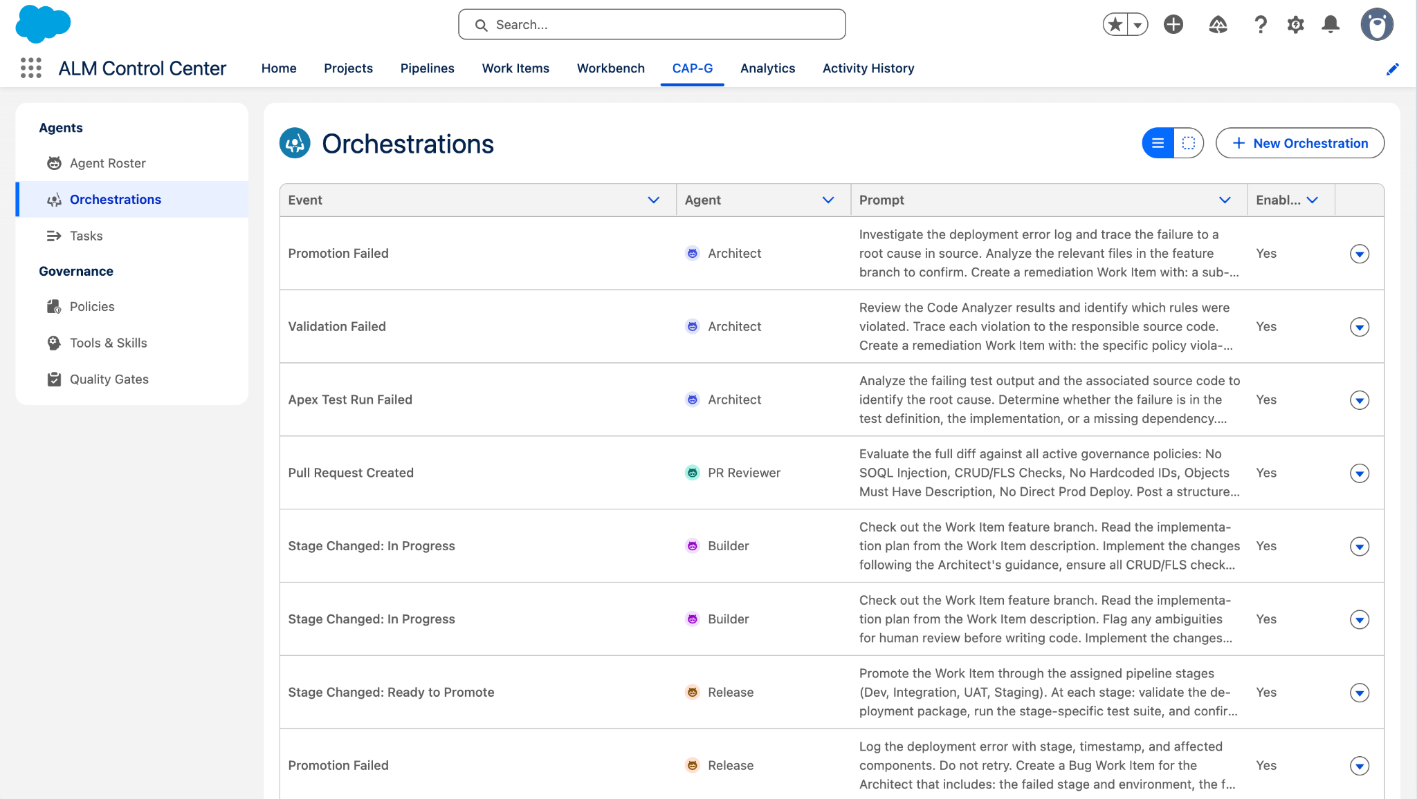
Task: Go to the Home tab
Action: [279, 68]
